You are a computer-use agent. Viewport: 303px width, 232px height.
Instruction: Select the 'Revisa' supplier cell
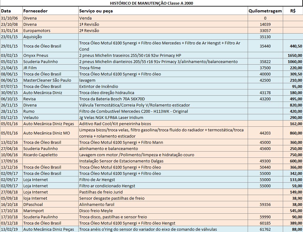(x=50, y=99)
